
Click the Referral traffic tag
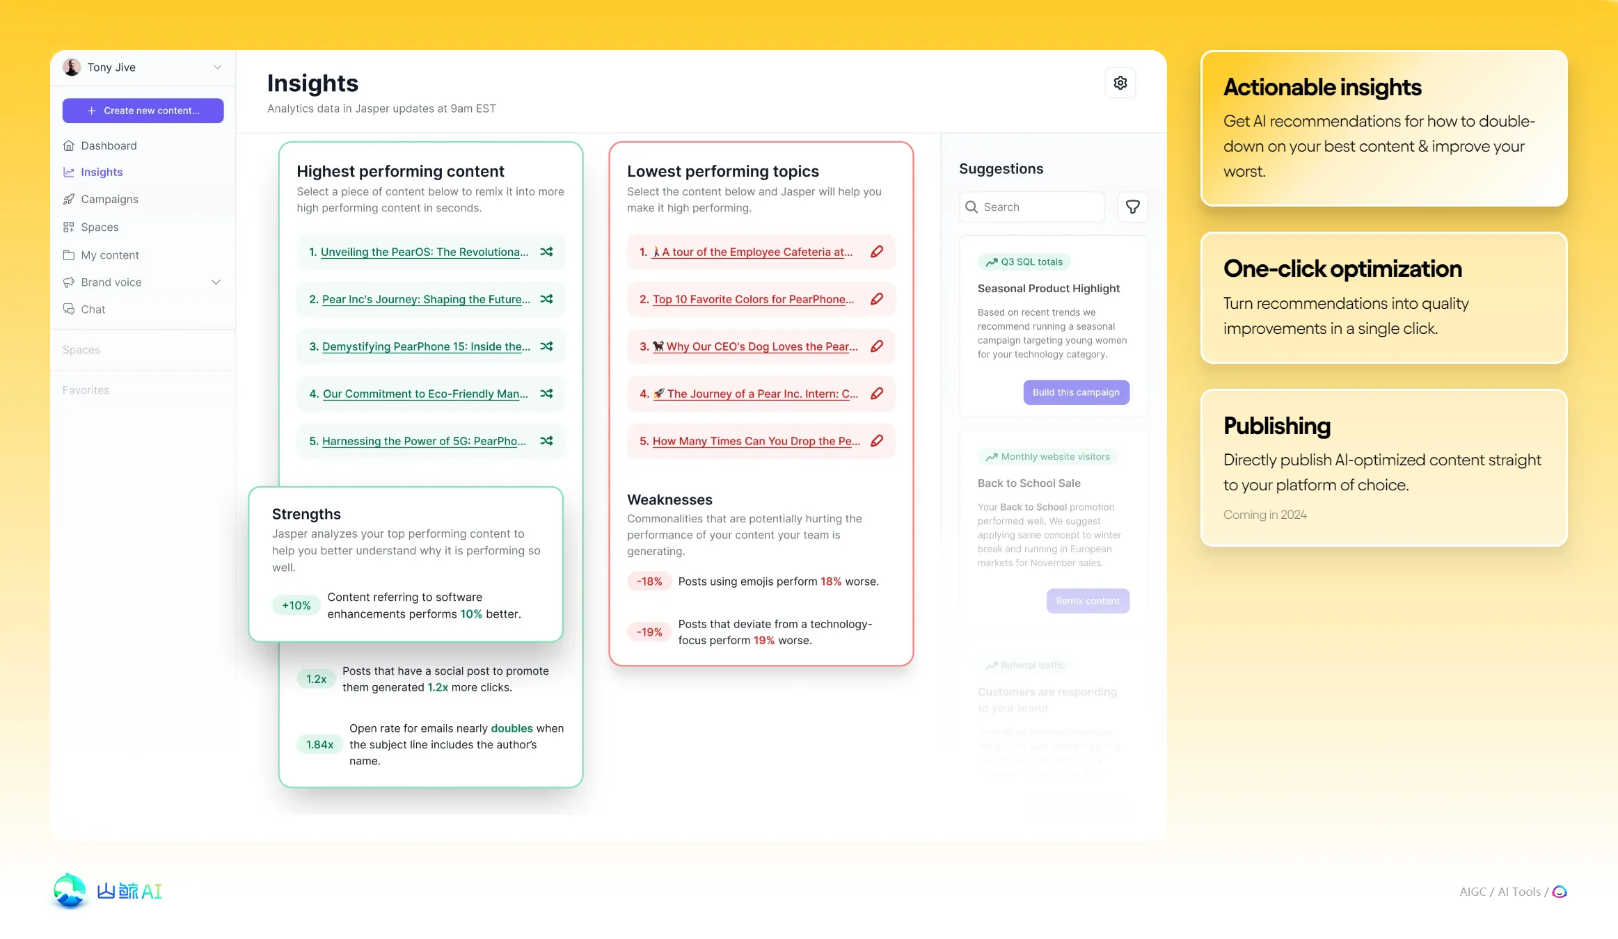1024,666
